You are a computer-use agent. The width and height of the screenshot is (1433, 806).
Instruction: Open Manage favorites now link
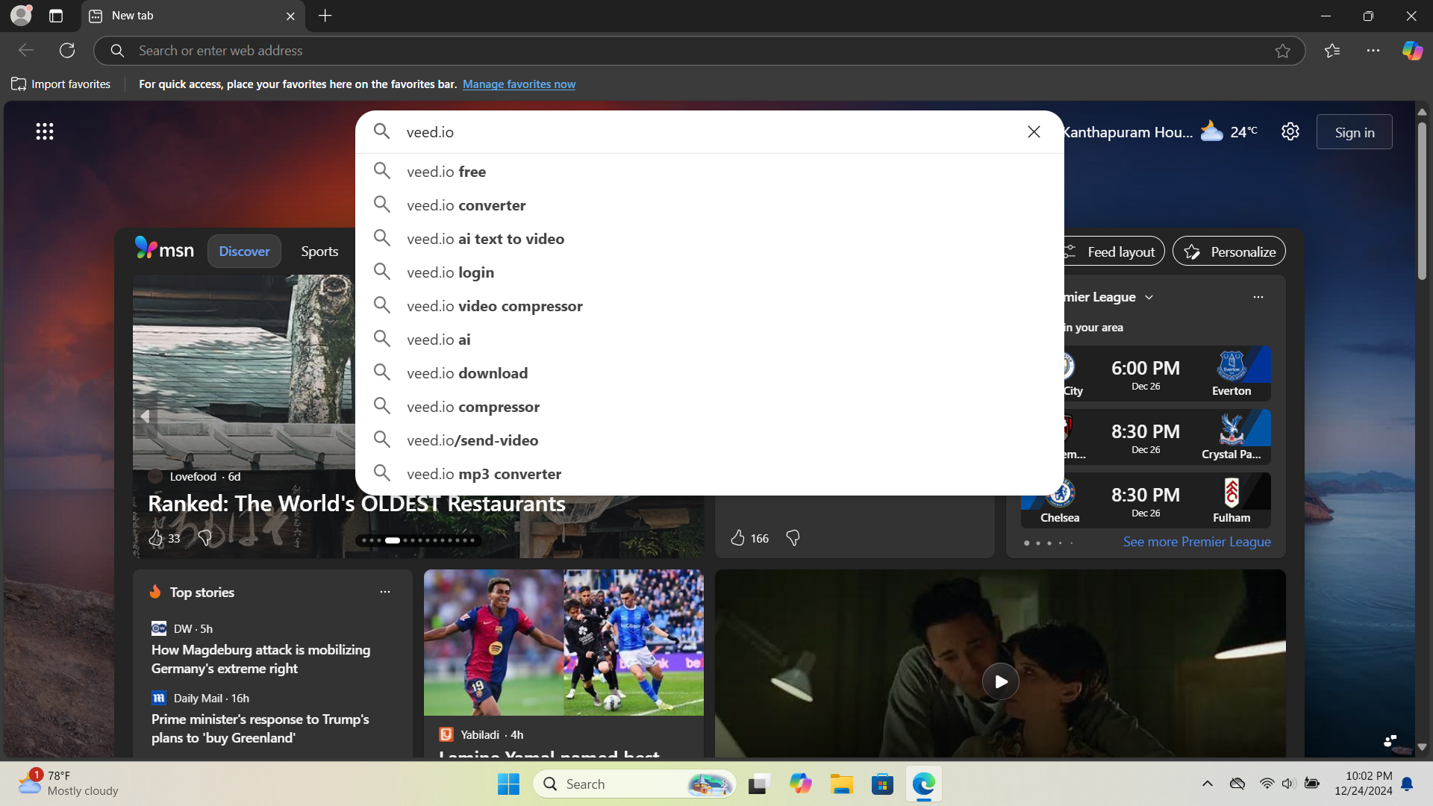point(519,84)
